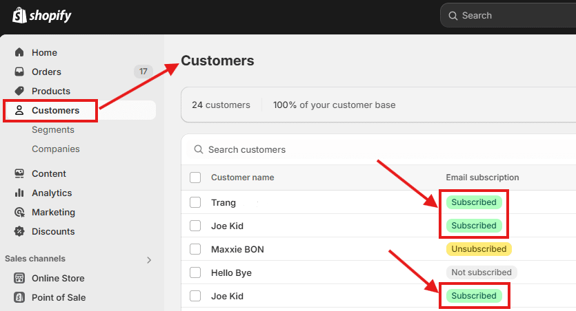Open the Online Store channel
The height and width of the screenshot is (311, 576).
tap(58, 278)
